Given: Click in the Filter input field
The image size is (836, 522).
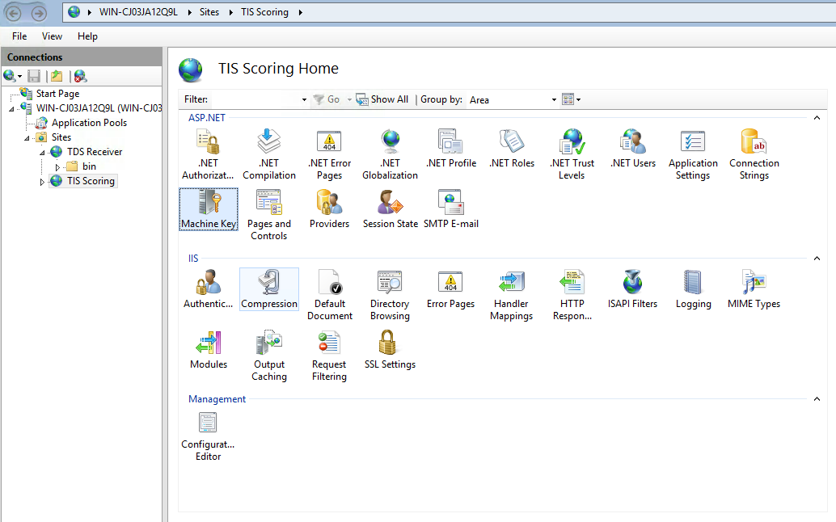Looking at the screenshot, I should (x=256, y=99).
